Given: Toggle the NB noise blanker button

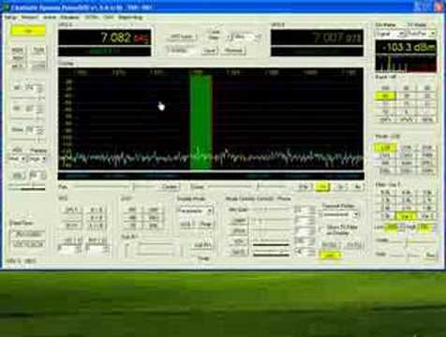Looking at the screenshot, I should [x=132, y=217].
